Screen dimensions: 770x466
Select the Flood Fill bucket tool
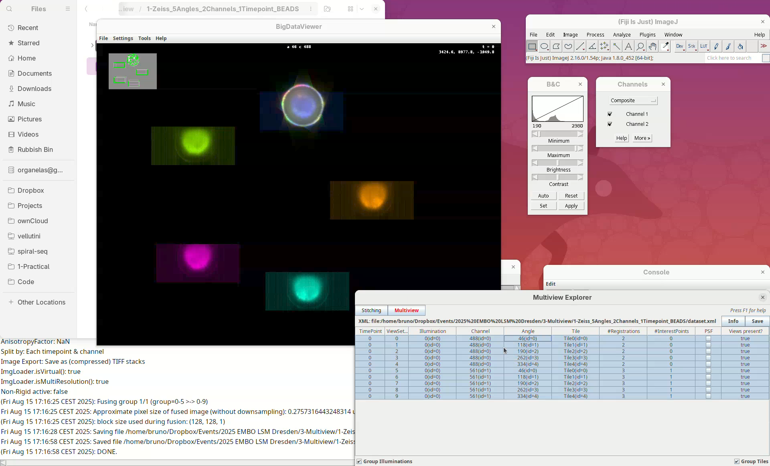coord(740,46)
